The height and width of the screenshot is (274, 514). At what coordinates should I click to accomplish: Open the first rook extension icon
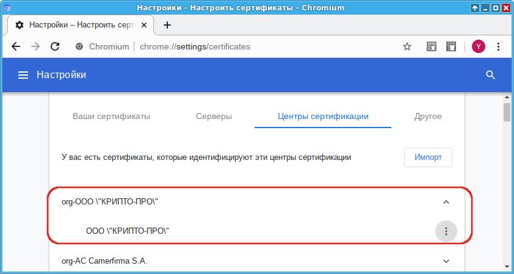tap(432, 46)
